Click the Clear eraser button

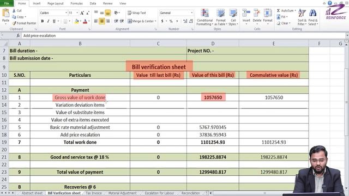pos(284,23)
